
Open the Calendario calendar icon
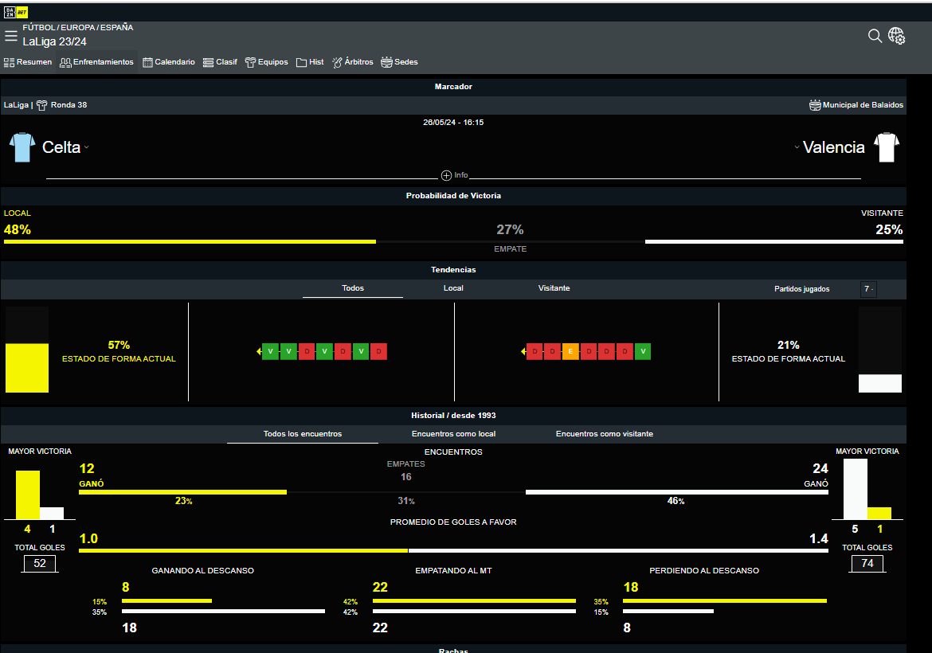point(147,62)
